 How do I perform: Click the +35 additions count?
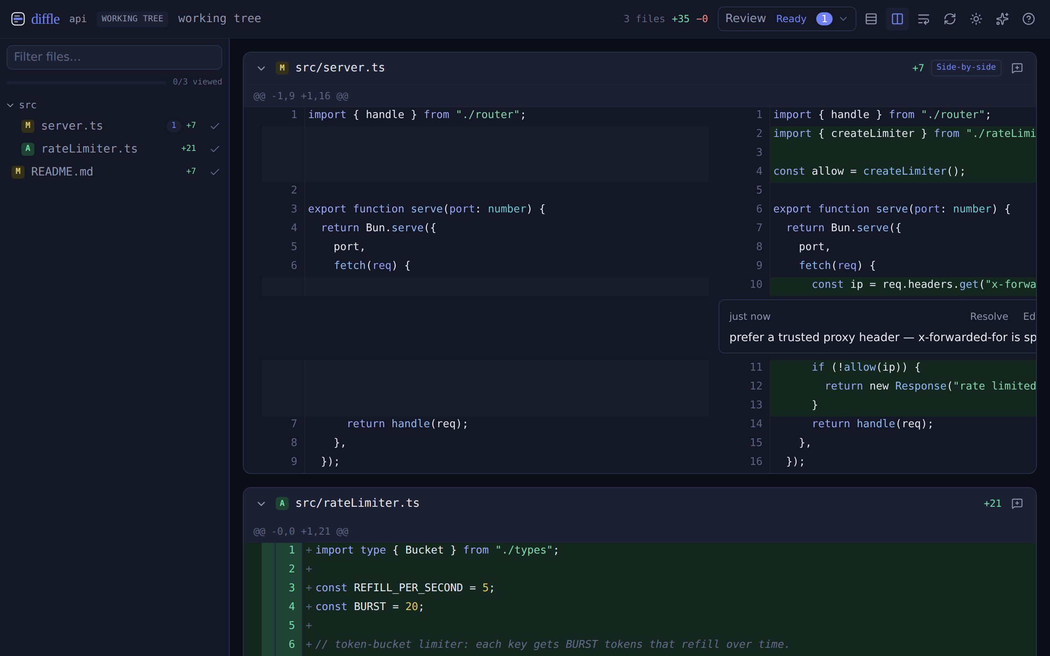pyautogui.click(x=680, y=19)
